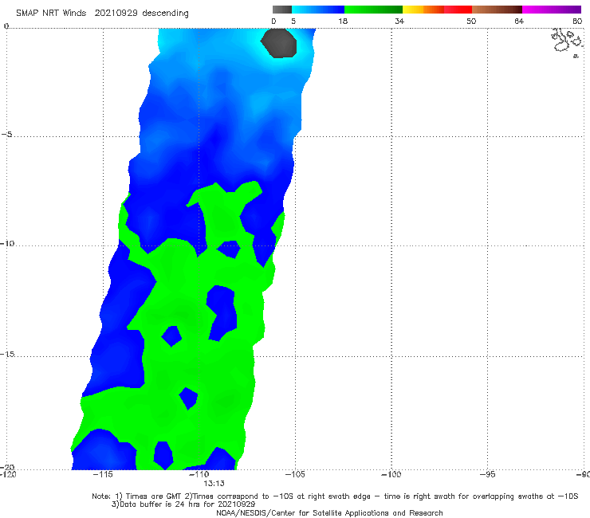The width and height of the screenshot is (590, 518).
Task: Click the longitude axis label "-100"
Action: point(391,474)
